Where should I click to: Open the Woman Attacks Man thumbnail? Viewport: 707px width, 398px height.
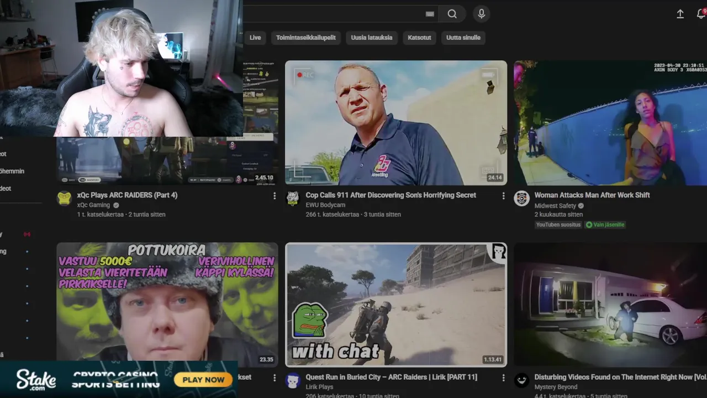tap(610, 123)
